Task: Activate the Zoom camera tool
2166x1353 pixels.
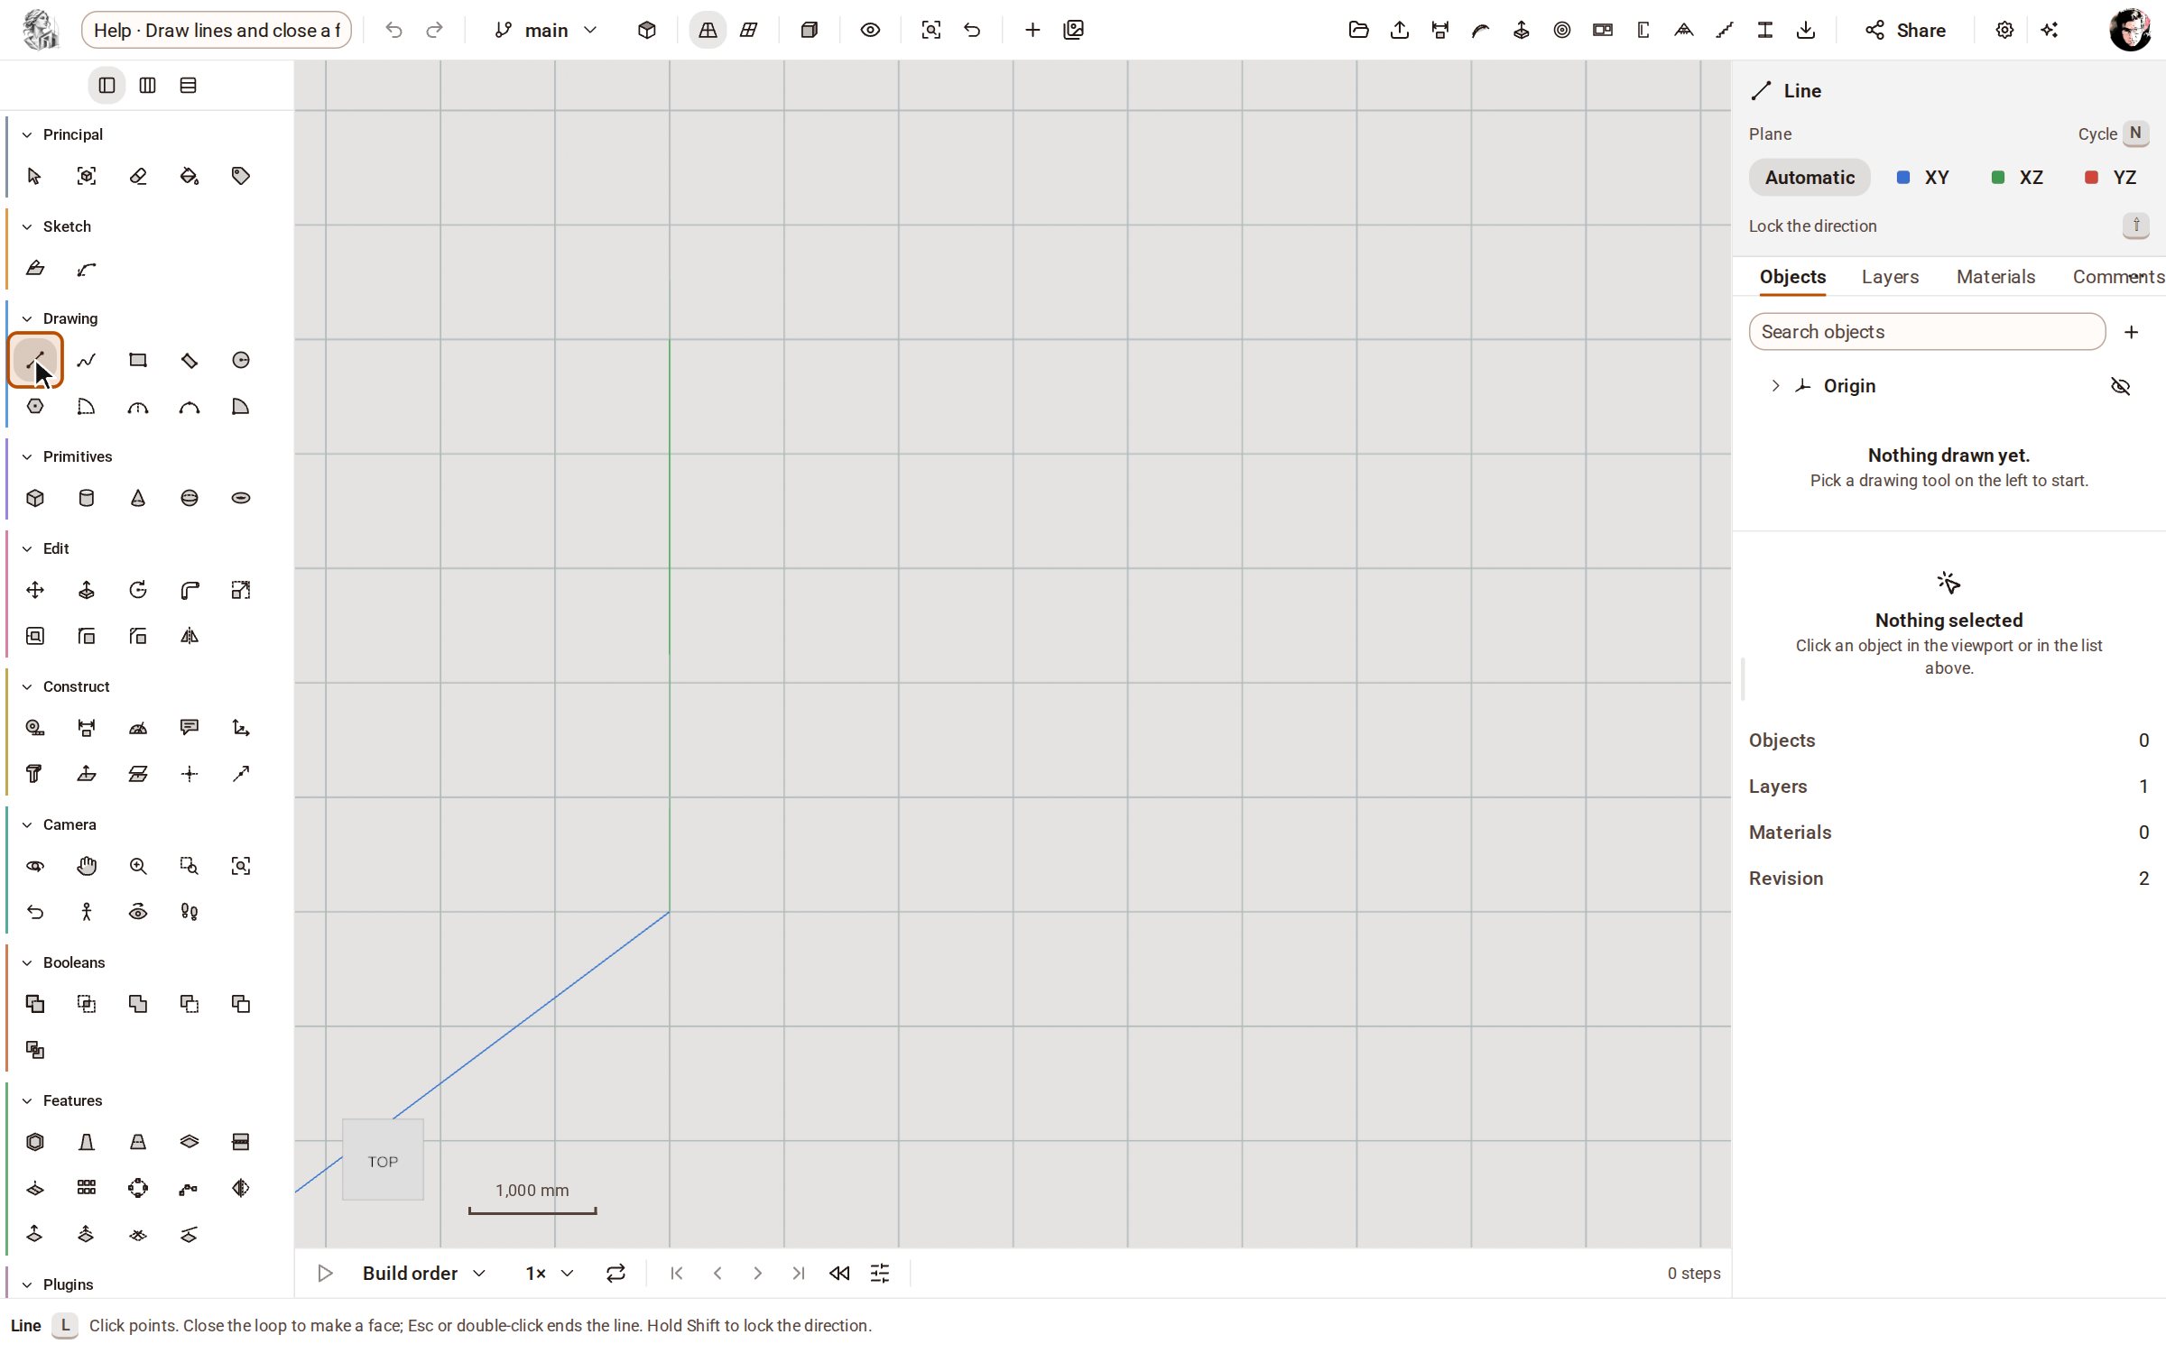Action: (137, 866)
